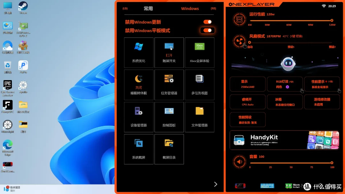Set fan mode to 预设2
This screenshot has width=345, height=194.
point(332,47)
